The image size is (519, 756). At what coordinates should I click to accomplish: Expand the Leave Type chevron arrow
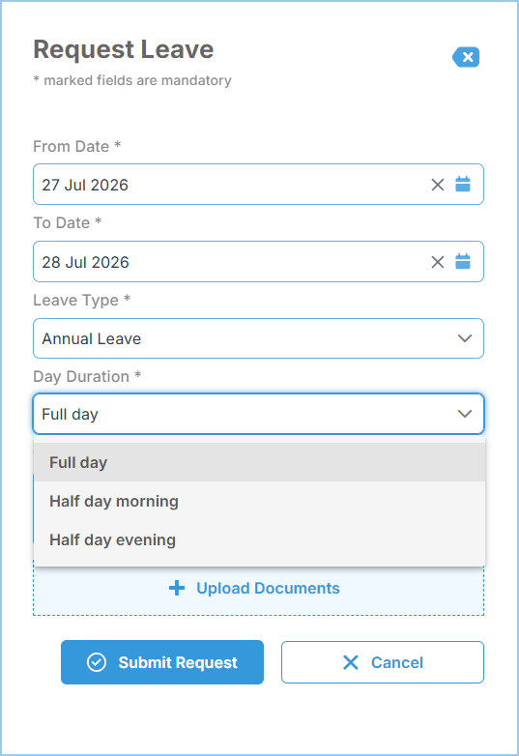(x=465, y=338)
